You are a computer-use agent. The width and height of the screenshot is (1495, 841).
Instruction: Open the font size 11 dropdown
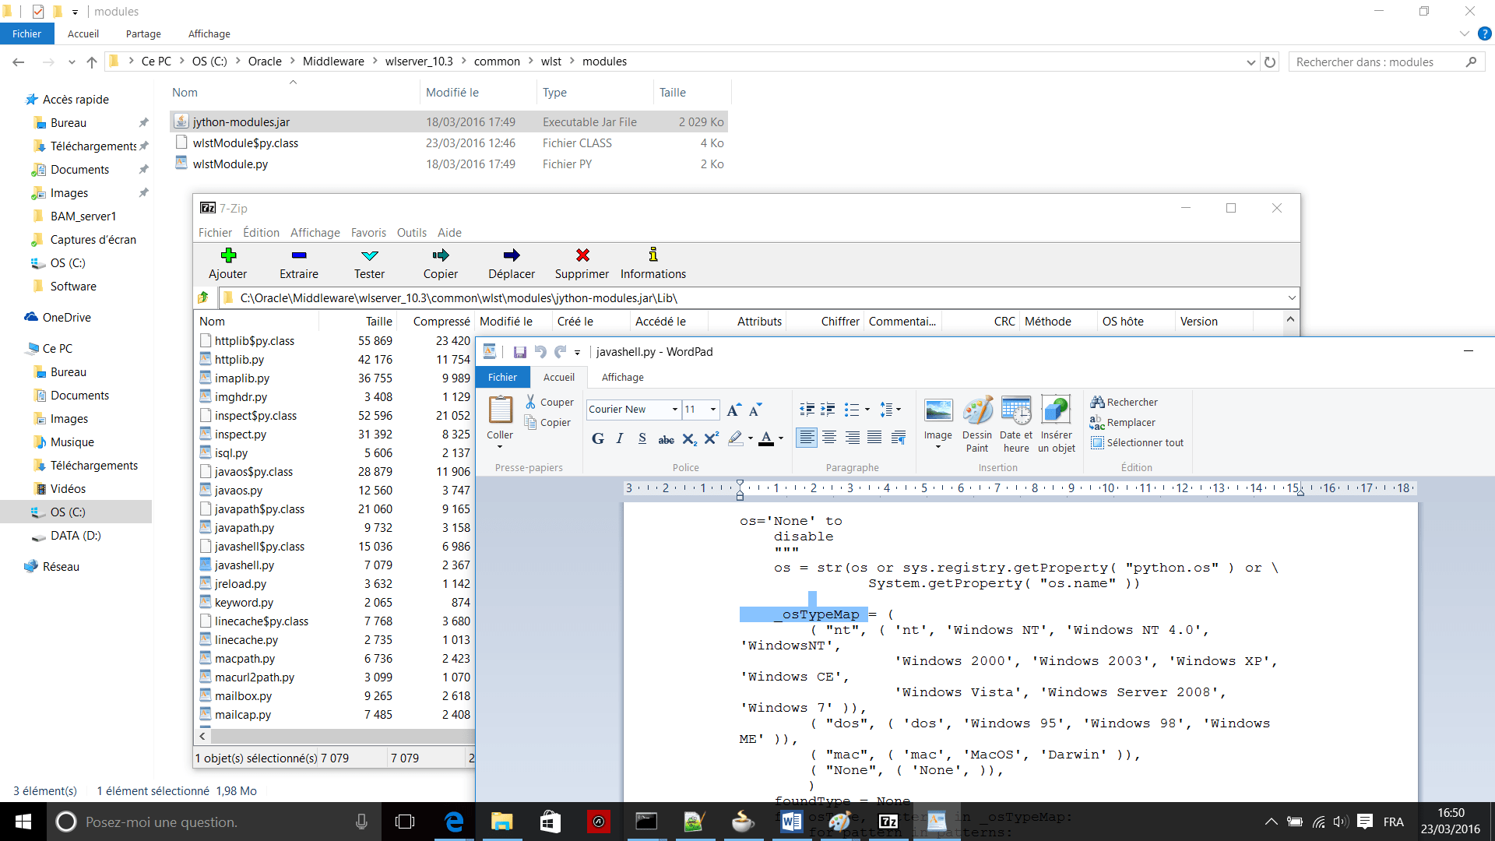[712, 409]
